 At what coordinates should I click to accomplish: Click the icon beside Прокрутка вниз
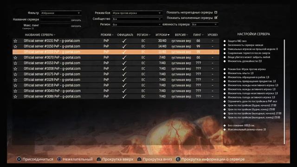tap(139, 159)
